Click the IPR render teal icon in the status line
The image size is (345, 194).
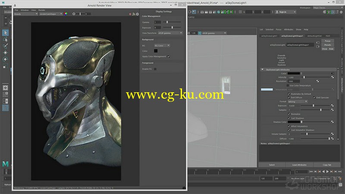(219, 12)
